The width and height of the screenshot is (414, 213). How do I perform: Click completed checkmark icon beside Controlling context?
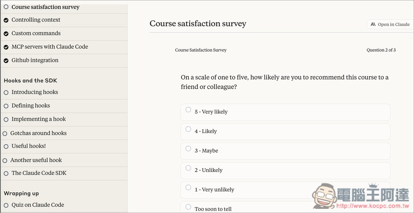[x=6, y=20]
